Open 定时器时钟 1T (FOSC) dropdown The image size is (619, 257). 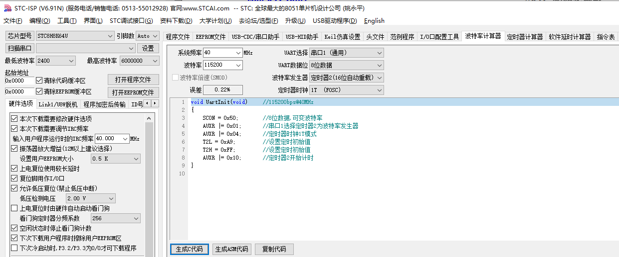click(380, 90)
